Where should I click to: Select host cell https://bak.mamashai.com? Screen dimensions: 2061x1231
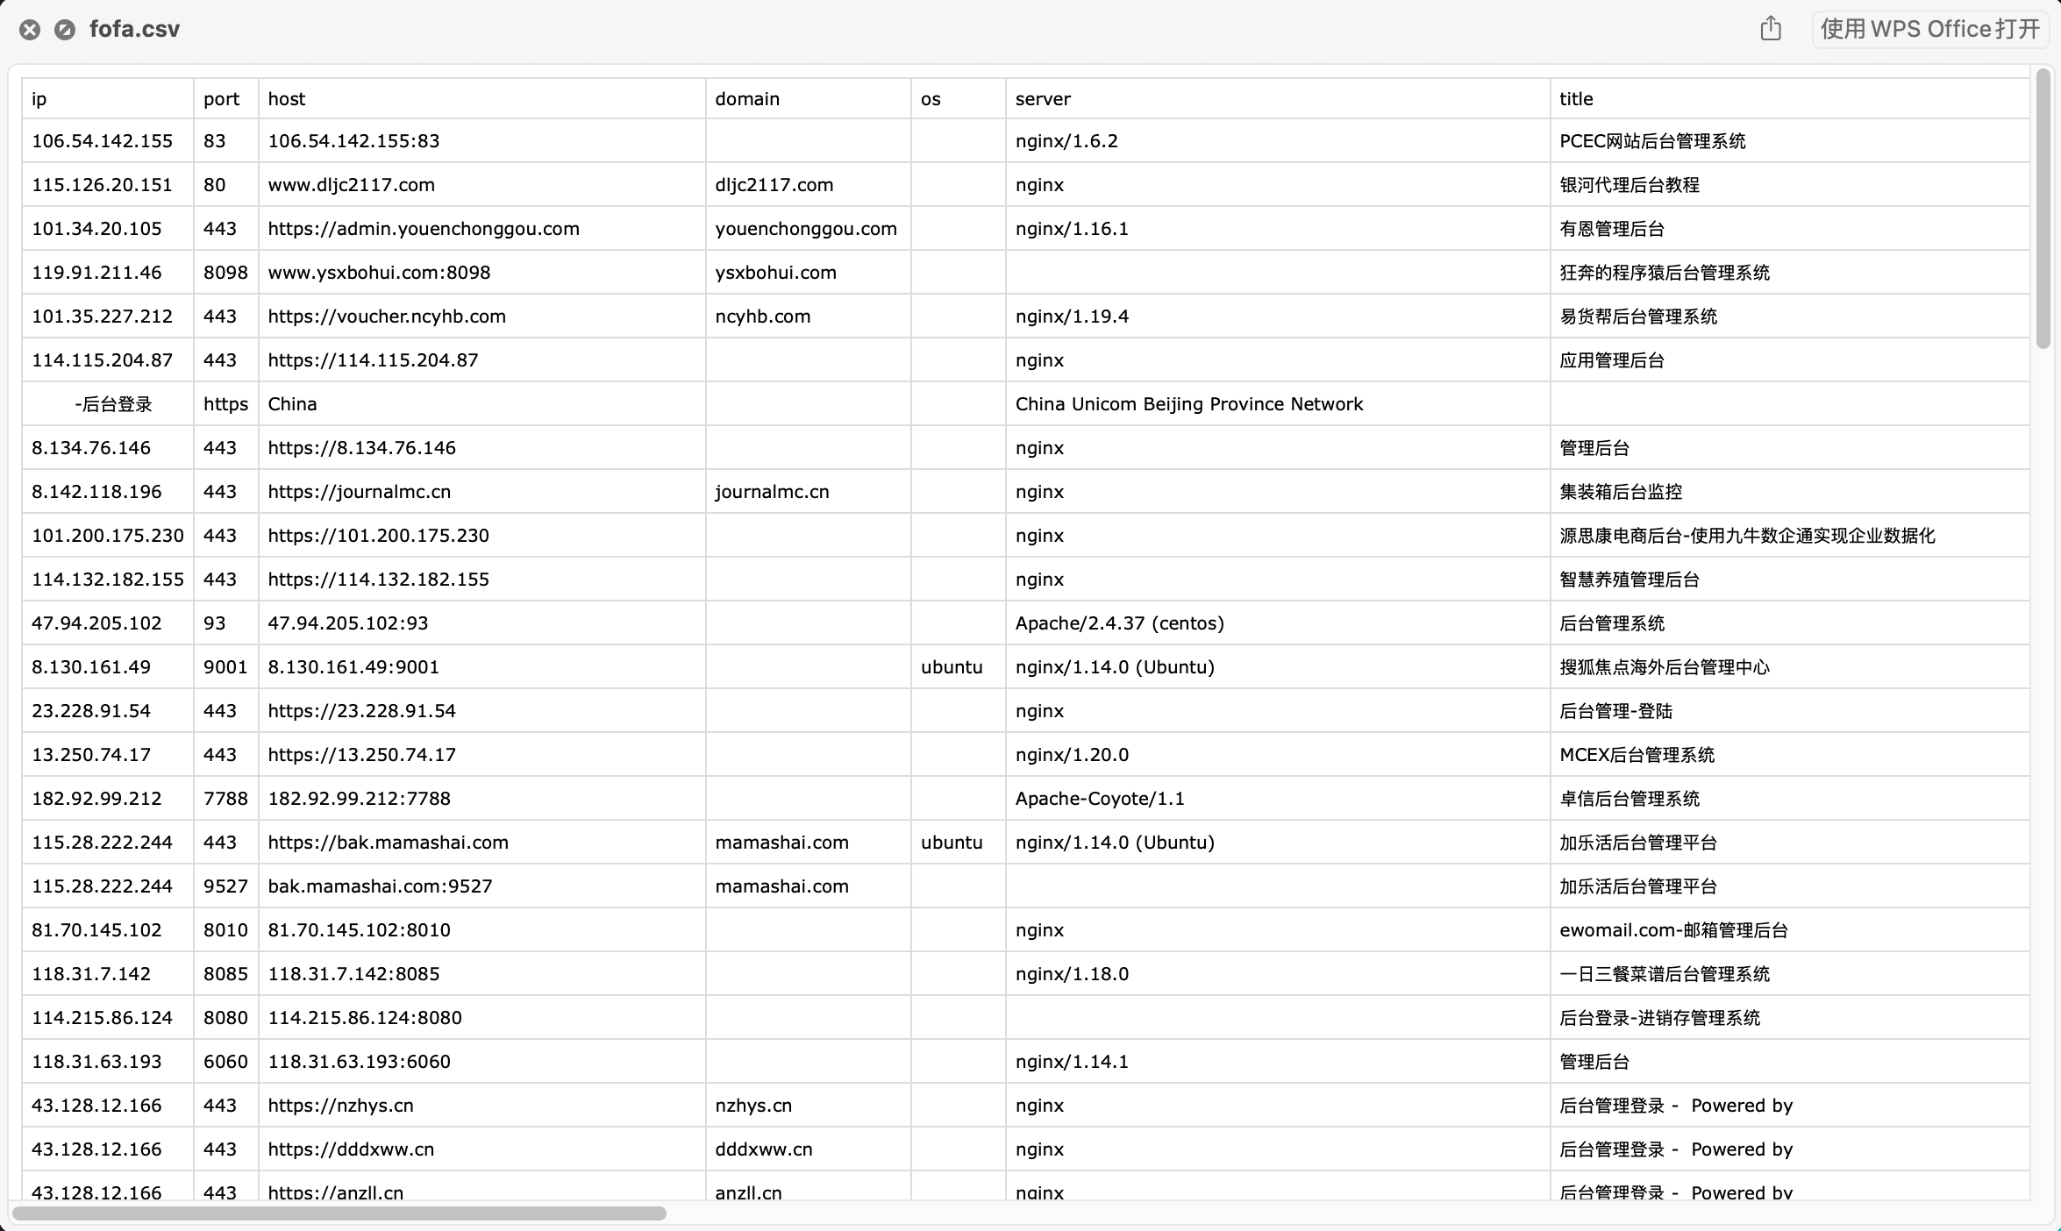coord(388,843)
